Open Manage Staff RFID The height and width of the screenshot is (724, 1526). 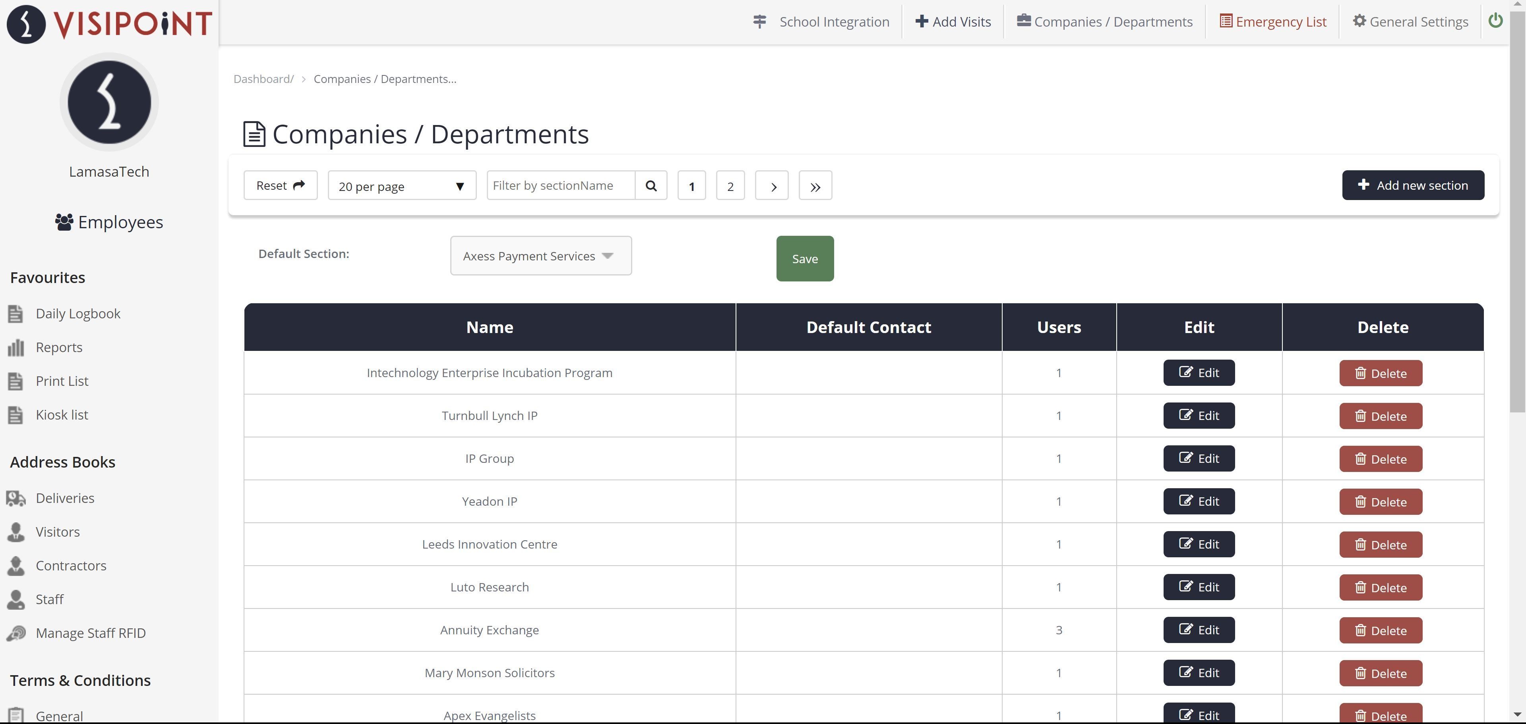pos(76,633)
